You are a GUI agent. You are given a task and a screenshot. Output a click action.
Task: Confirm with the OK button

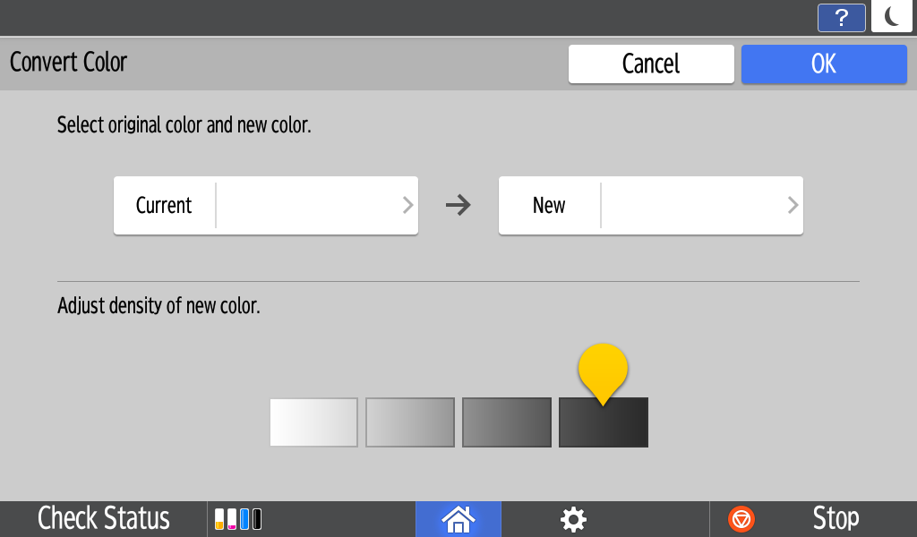[824, 64]
